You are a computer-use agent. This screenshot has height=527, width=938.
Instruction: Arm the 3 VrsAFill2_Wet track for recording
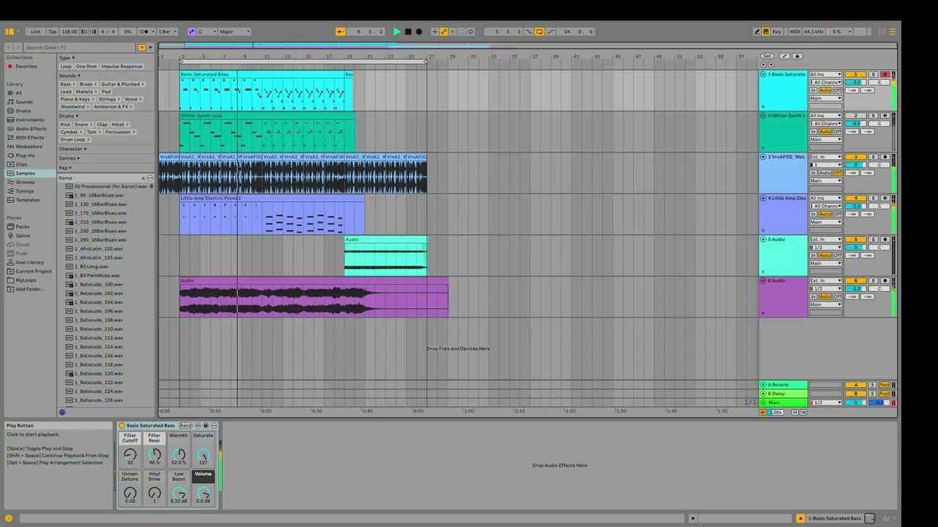pos(885,157)
